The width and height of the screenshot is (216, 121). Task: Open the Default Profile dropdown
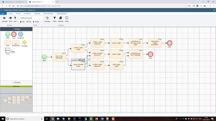(x=31, y=18)
